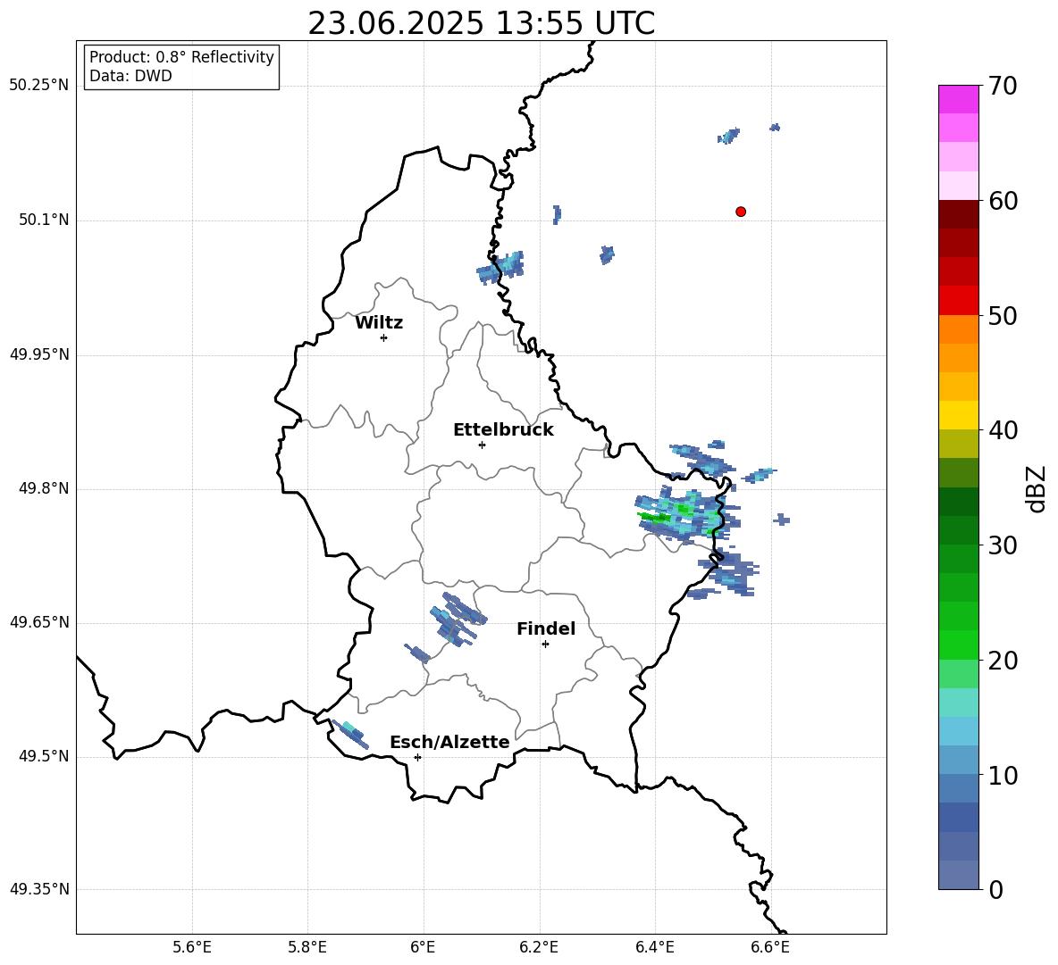Click the yellow colorbar swatch above 40

958,415
